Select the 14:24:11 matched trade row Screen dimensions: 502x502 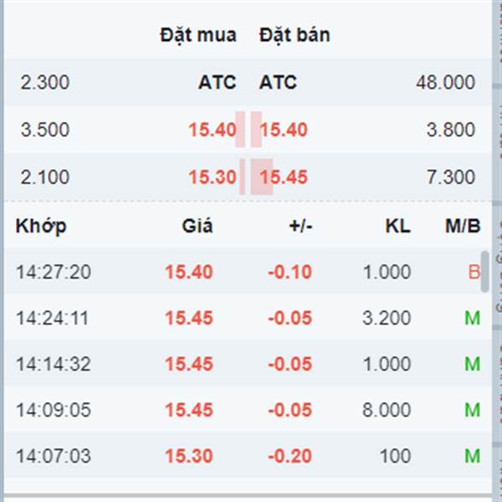coord(243,318)
